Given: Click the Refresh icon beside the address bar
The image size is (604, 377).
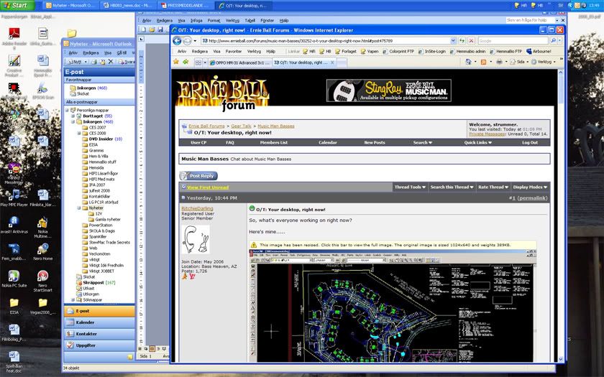Looking at the screenshot, I should pos(462,40).
